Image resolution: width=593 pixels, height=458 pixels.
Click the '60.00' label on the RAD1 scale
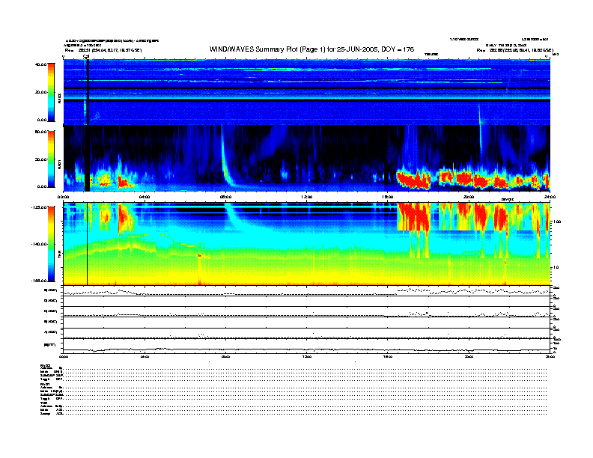(40, 132)
